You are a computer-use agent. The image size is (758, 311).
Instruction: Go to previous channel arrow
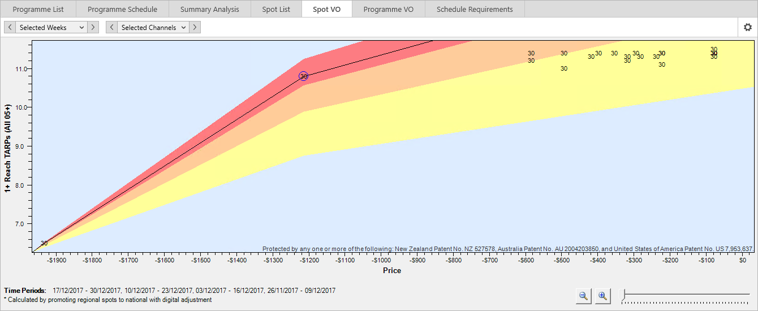111,27
